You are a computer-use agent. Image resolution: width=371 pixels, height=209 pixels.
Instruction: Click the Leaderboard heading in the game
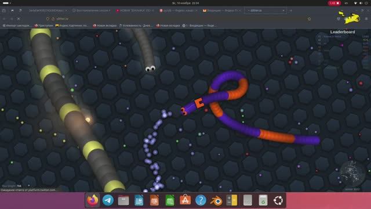click(343, 32)
